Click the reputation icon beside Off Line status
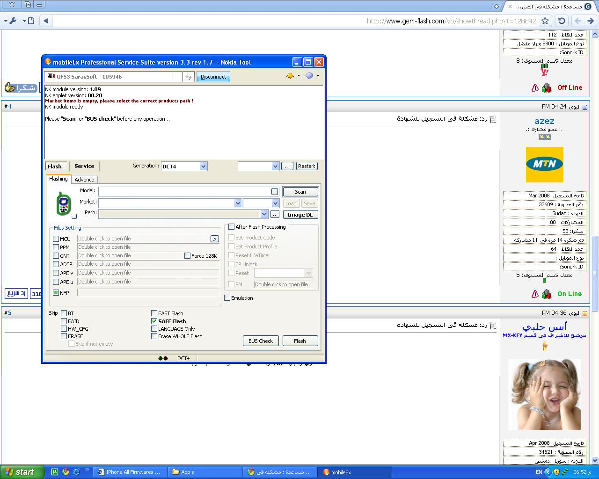The height and width of the screenshot is (479, 599). coord(547,87)
